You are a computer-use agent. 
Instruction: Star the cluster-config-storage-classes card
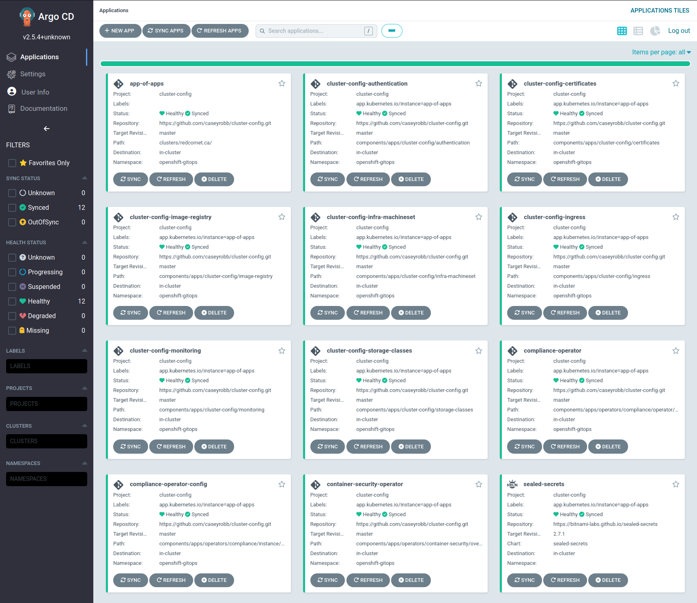479,351
